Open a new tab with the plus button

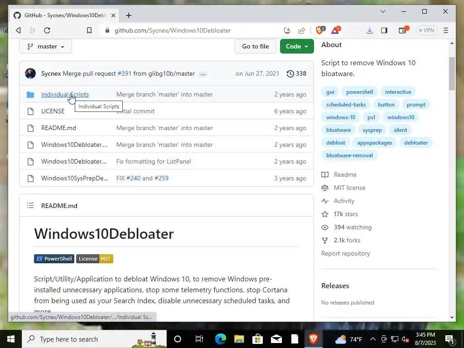pyautogui.click(x=128, y=15)
